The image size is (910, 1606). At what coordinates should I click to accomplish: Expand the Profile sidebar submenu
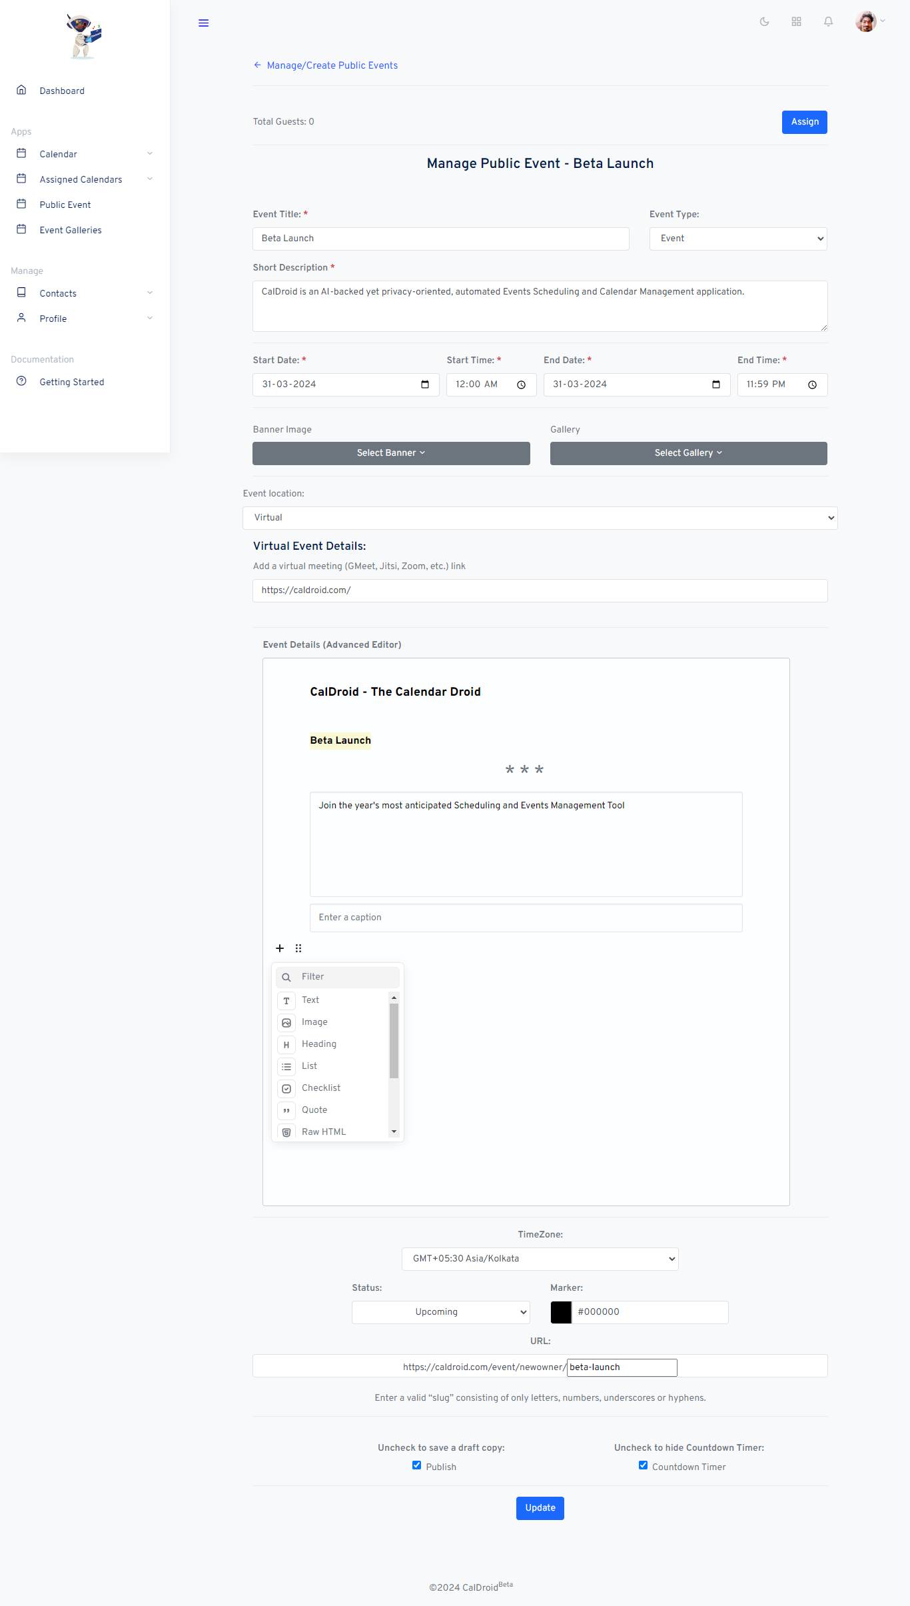point(150,319)
